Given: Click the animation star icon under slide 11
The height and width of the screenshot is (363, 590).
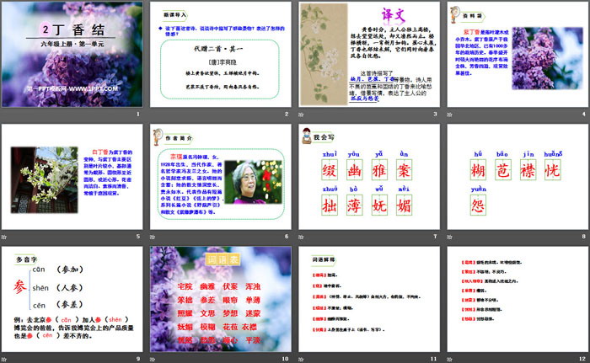Looking at the screenshot, I should point(301,360).
